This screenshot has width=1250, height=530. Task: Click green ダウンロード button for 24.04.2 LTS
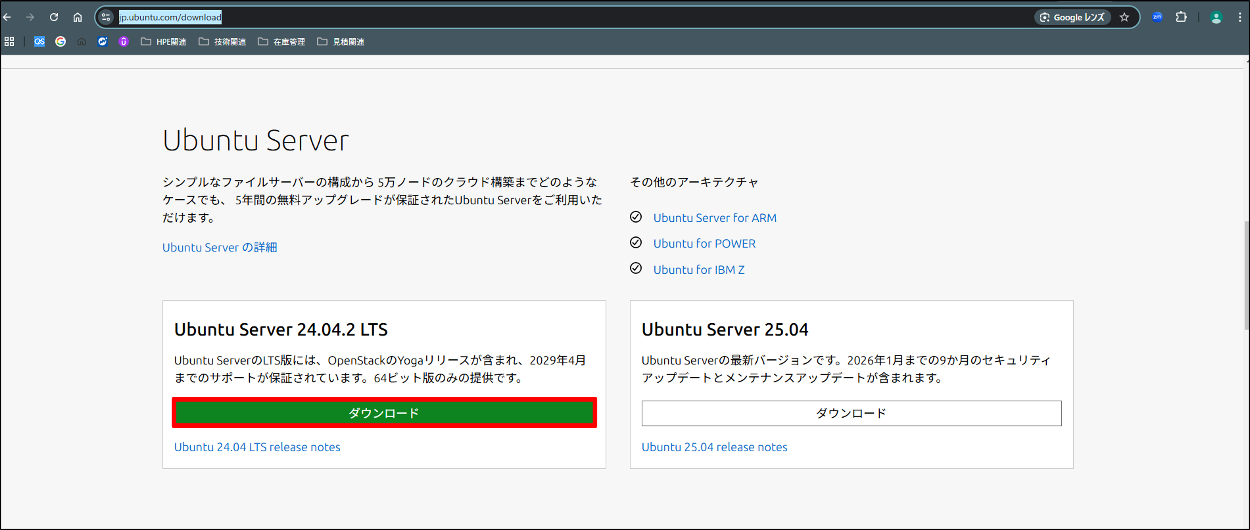point(384,413)
